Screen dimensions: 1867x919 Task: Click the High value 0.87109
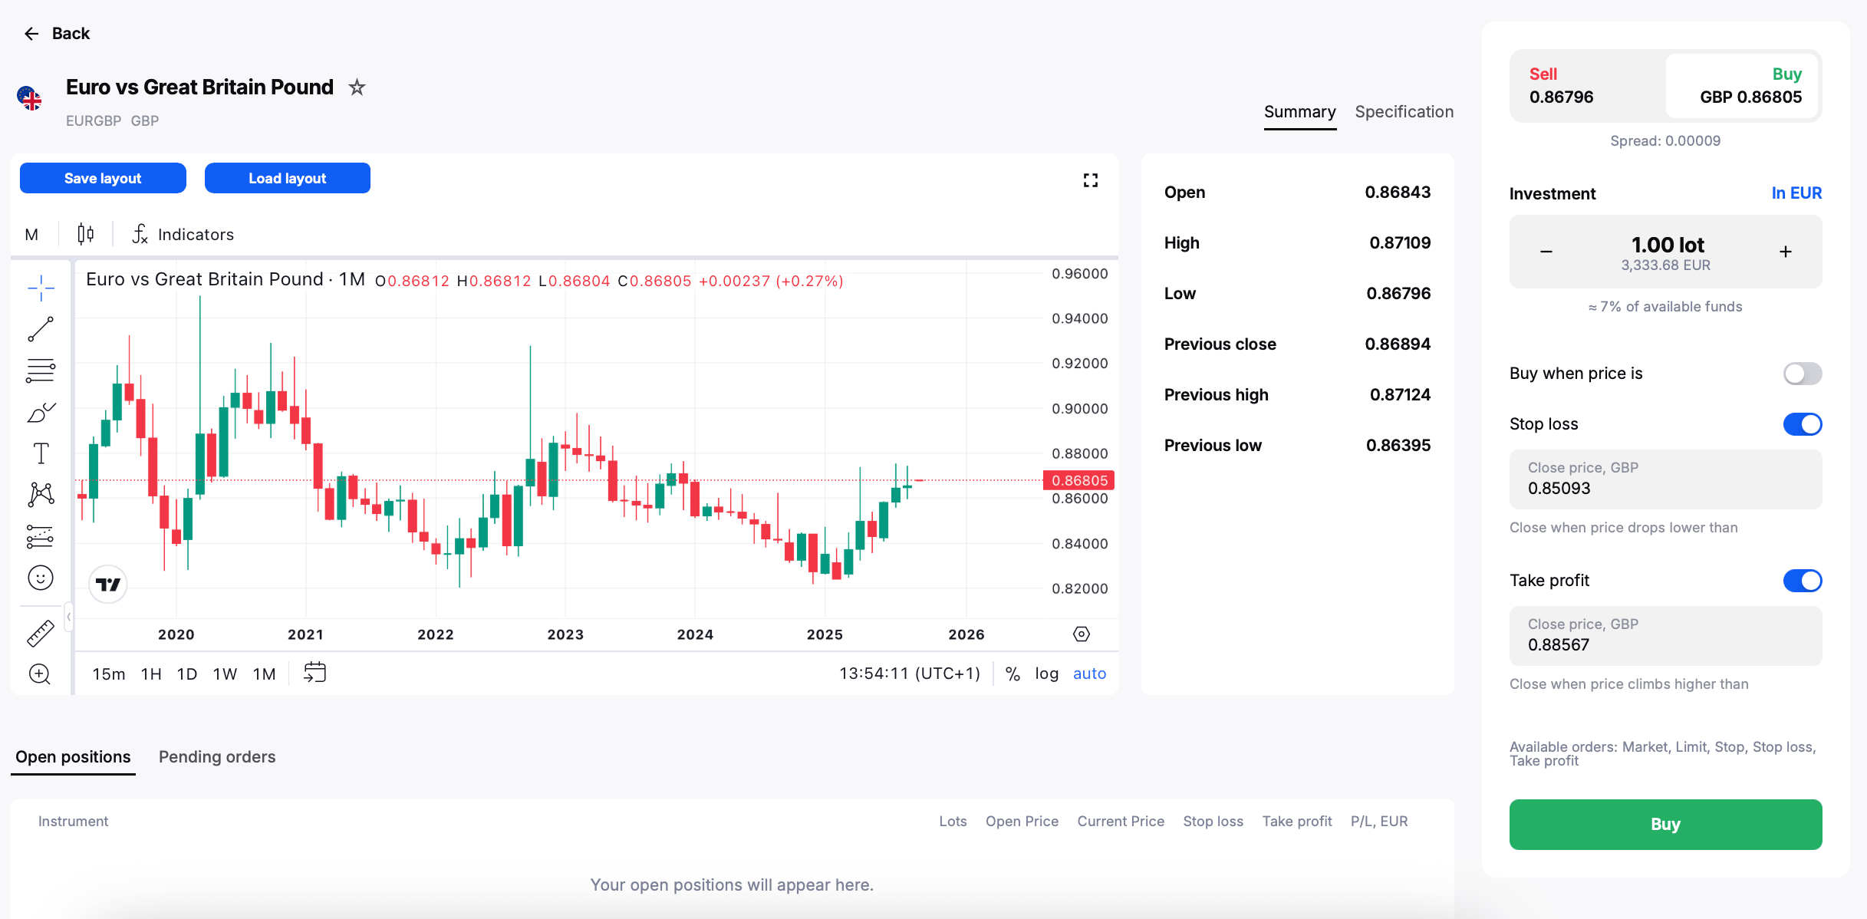1400,243
